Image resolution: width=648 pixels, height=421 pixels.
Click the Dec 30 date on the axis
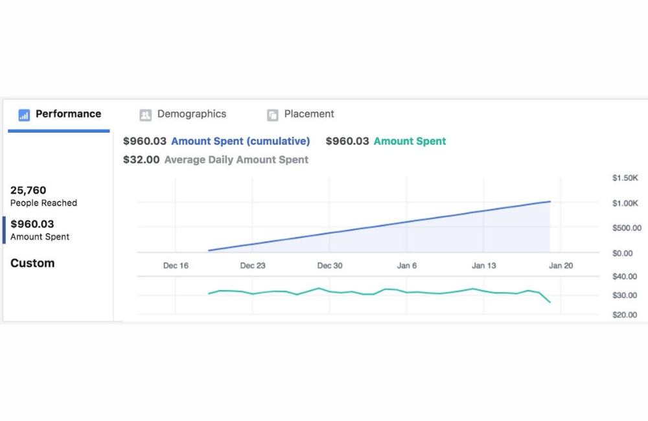point(330,266)
